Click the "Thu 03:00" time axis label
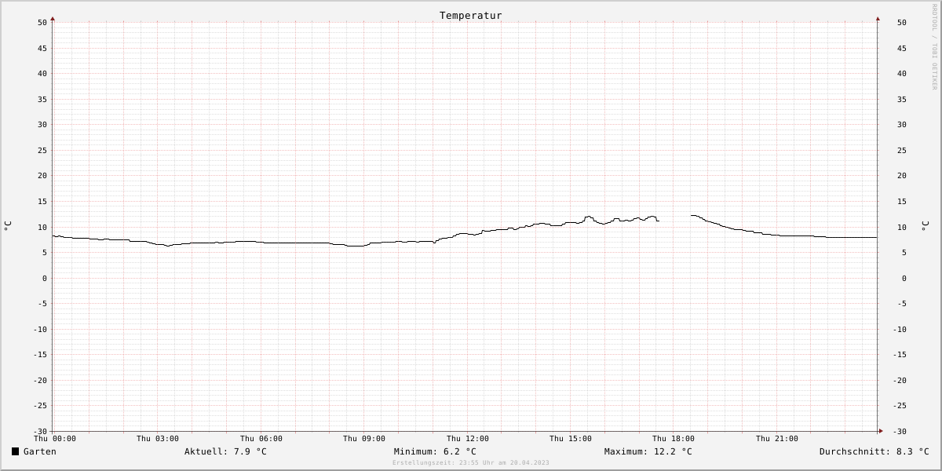 coord(158,439)
